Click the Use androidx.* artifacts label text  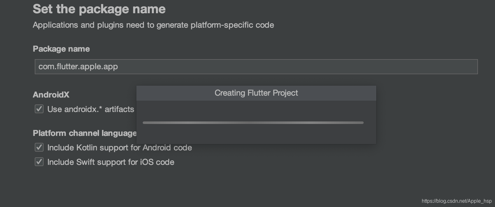coord(91,109)
